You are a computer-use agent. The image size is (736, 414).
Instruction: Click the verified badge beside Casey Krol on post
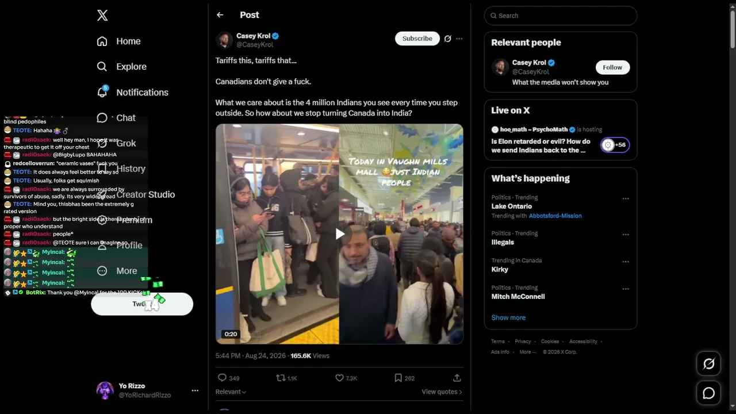[x=275, y=36]
